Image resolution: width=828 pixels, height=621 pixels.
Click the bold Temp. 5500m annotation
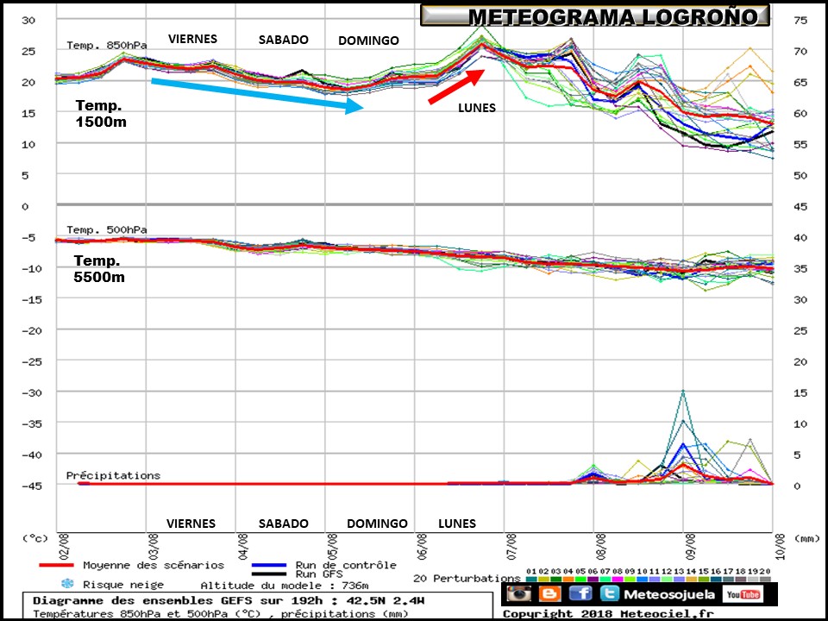click(99, 268)
